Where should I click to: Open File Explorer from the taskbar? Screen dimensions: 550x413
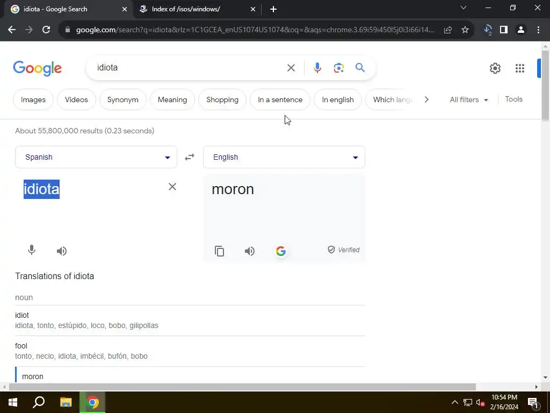click(x=66, y=402)
